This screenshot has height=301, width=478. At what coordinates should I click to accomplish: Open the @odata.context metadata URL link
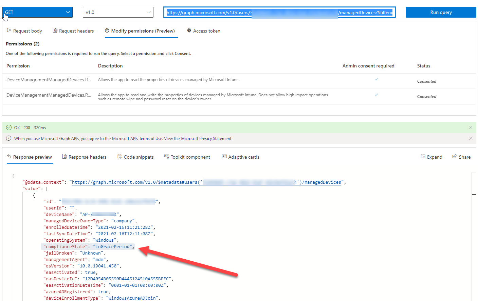click(206, 182)
